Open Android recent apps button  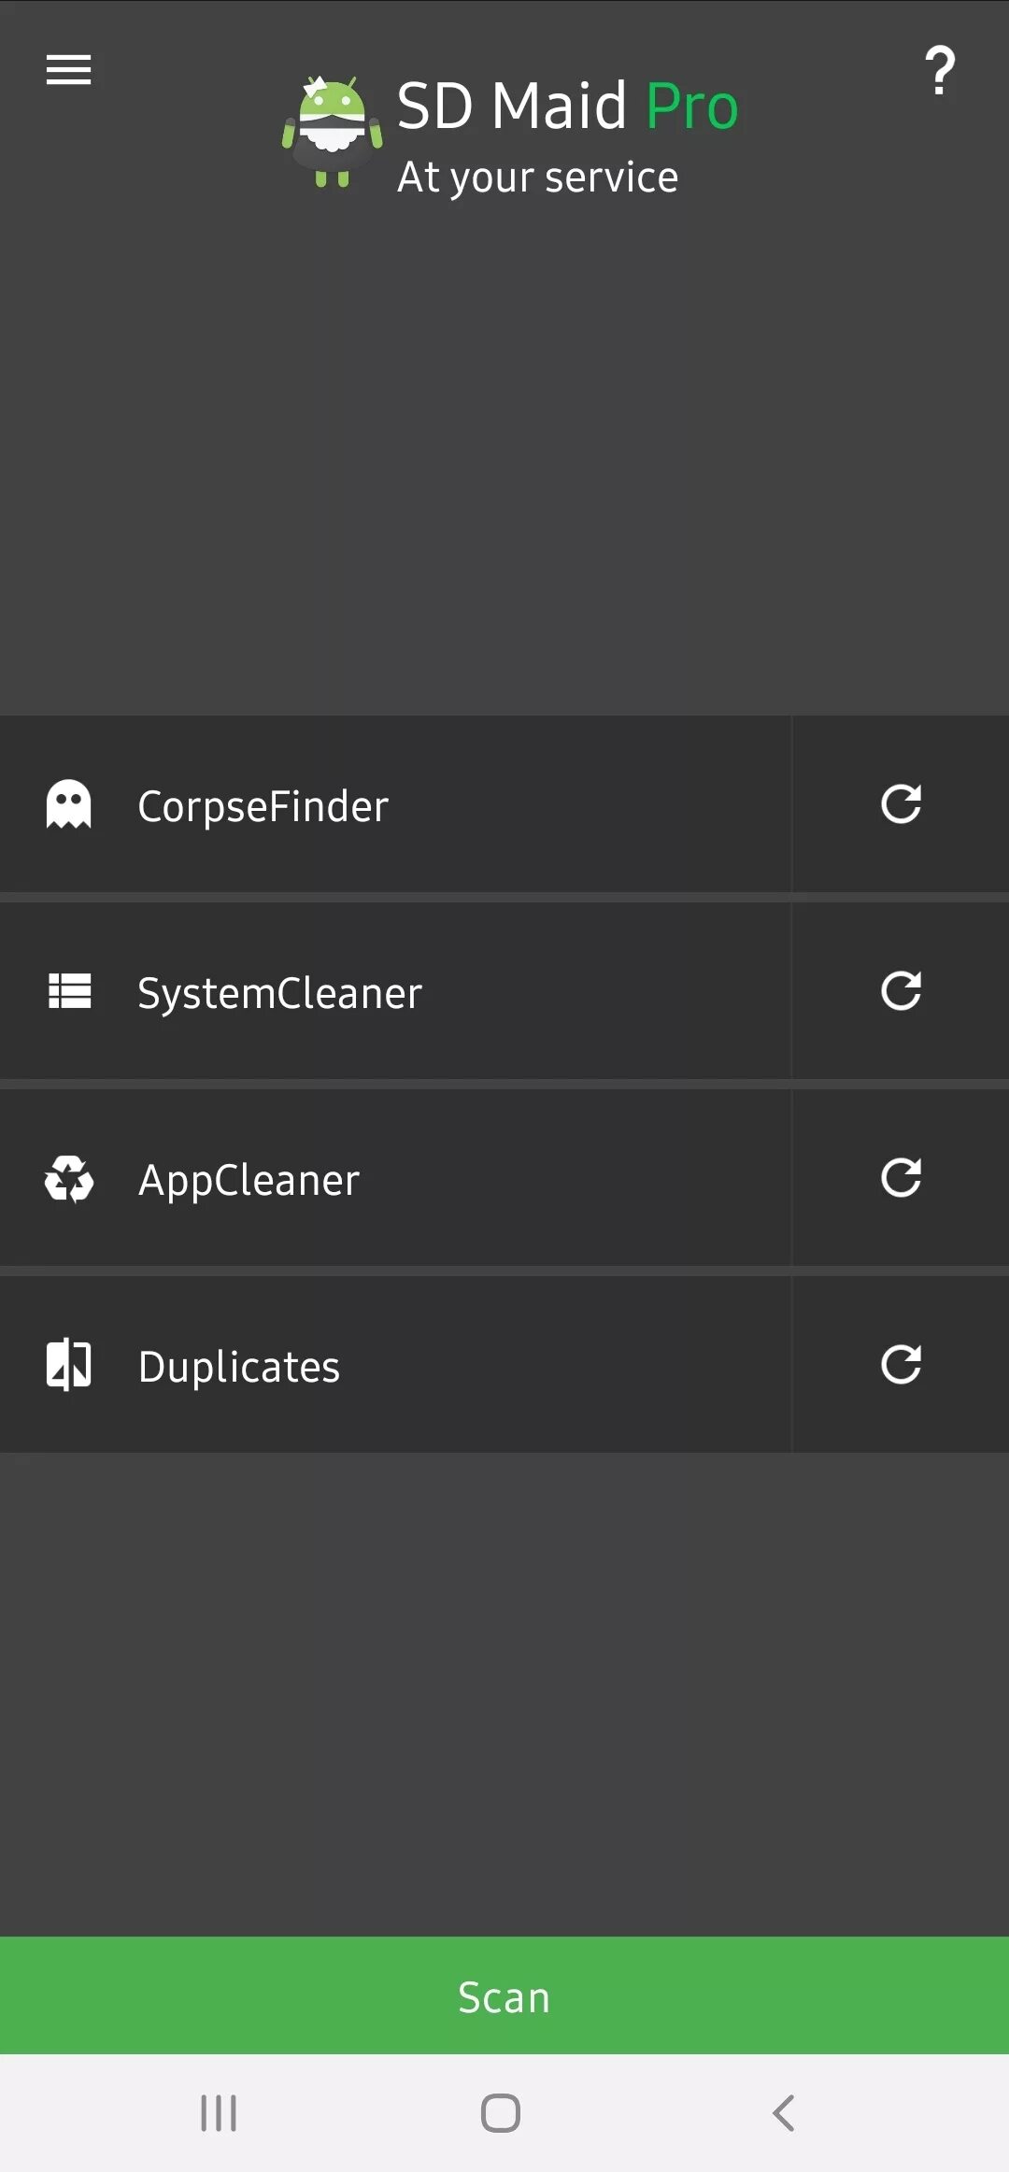pyautogui.click(x=219, y=2113)
